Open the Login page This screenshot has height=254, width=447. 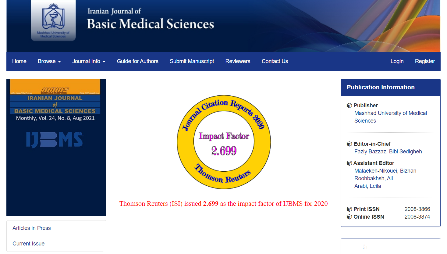pyautogui.click(x=397, y=61)
